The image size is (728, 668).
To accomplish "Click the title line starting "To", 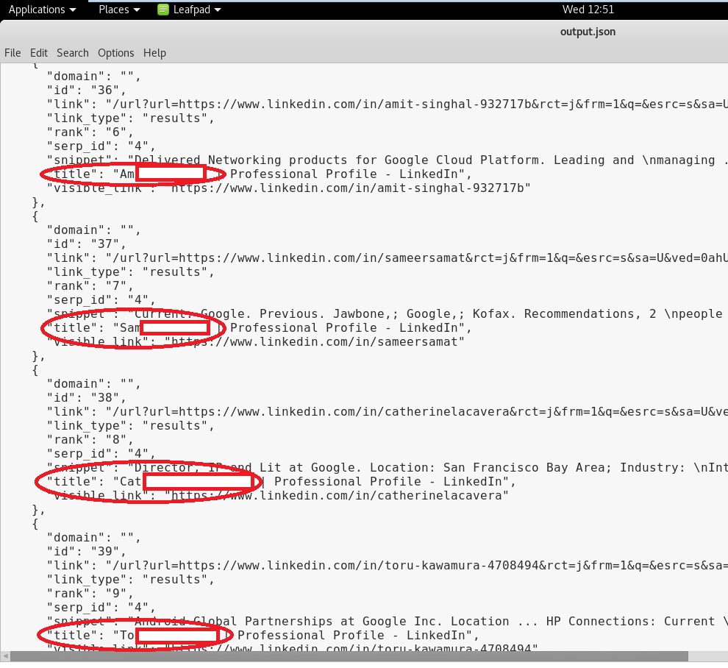I will pyautogui.click(x=263, y=635).
